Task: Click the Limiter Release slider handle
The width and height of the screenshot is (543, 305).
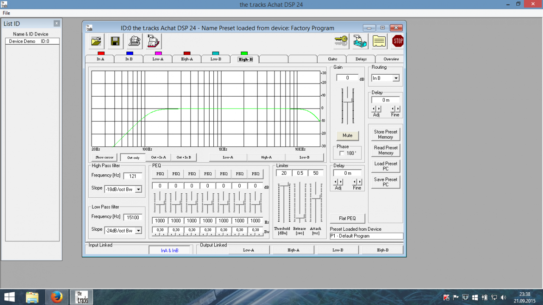Action: point(299,218)
